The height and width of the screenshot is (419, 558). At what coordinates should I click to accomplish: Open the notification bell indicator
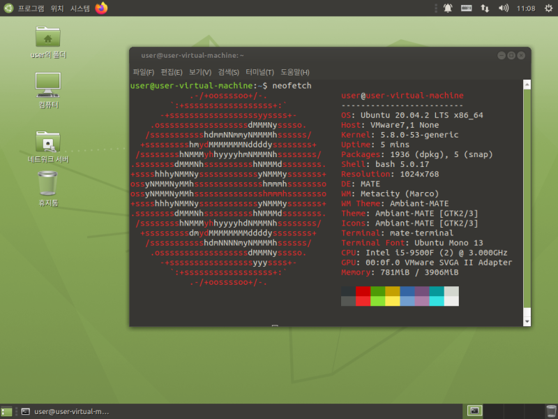(x=448, y=8)
